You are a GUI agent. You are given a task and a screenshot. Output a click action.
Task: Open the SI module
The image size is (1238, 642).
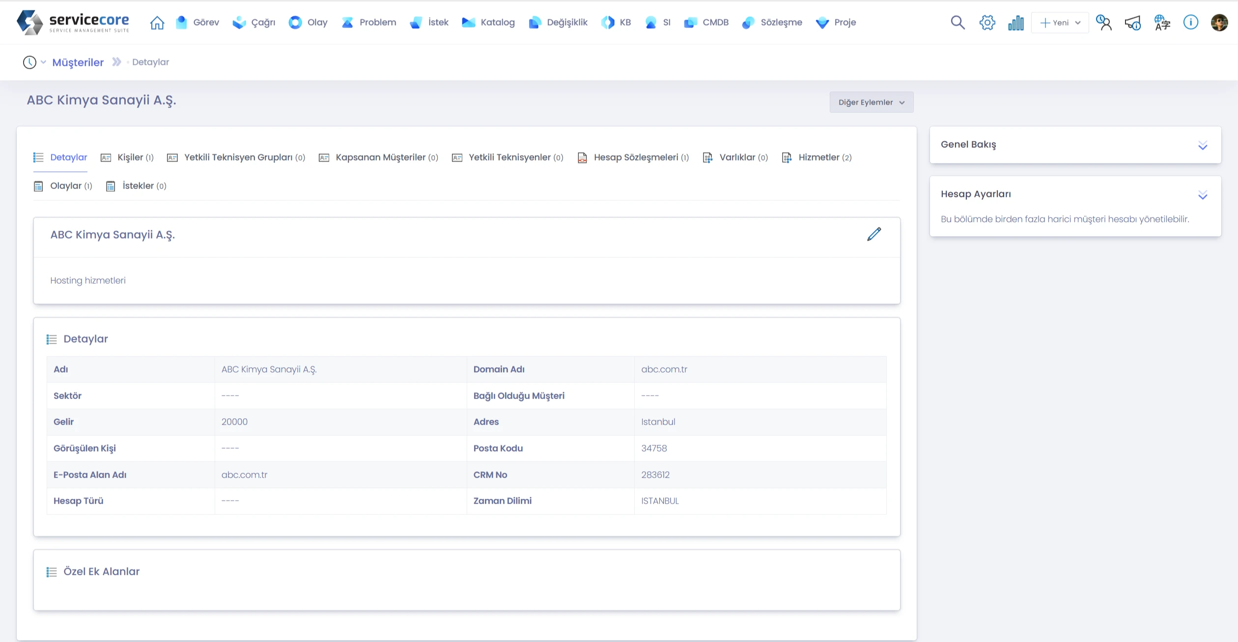[657, 23]
